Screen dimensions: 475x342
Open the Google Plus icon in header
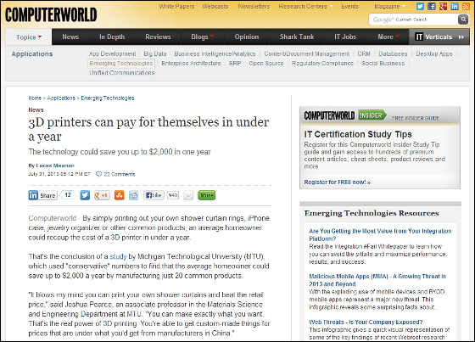coord(443,7)
